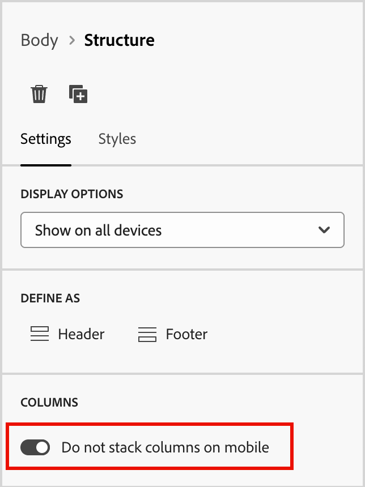This screenshot has height=487, width=365.
Task: Select the Settings tab
Action: (x=46, y=139)
